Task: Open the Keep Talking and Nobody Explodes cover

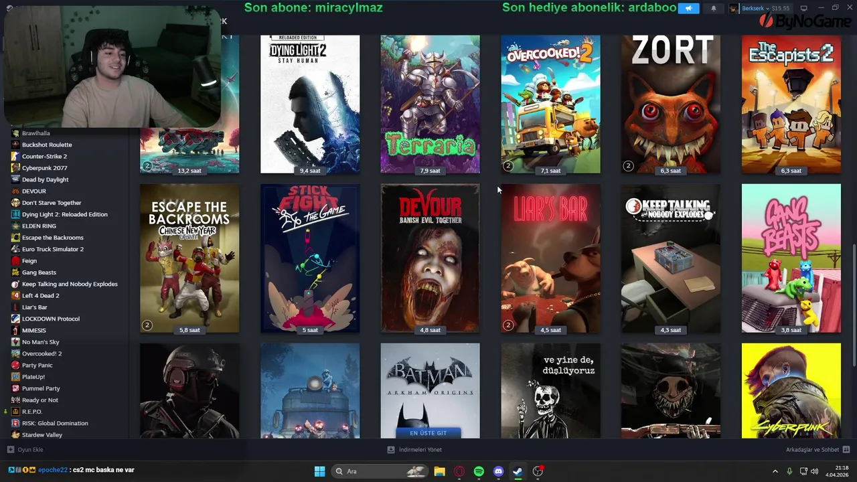Action: [x=671, y=258]
